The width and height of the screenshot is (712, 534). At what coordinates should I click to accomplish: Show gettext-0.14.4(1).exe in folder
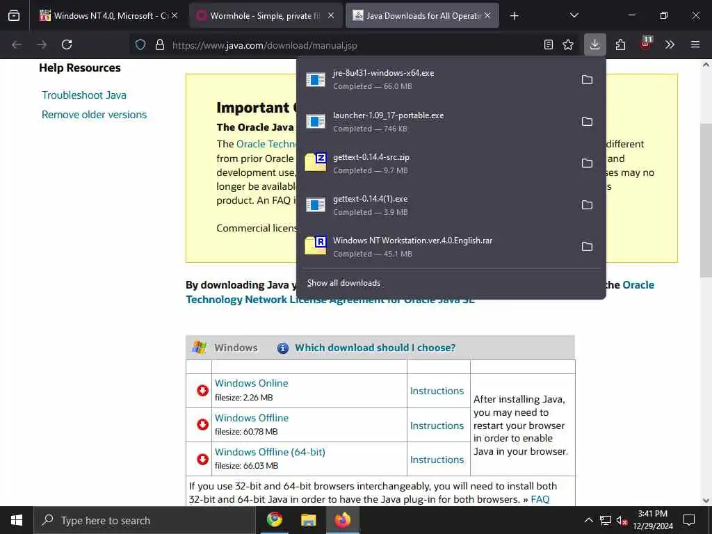[x=587, y=205]
